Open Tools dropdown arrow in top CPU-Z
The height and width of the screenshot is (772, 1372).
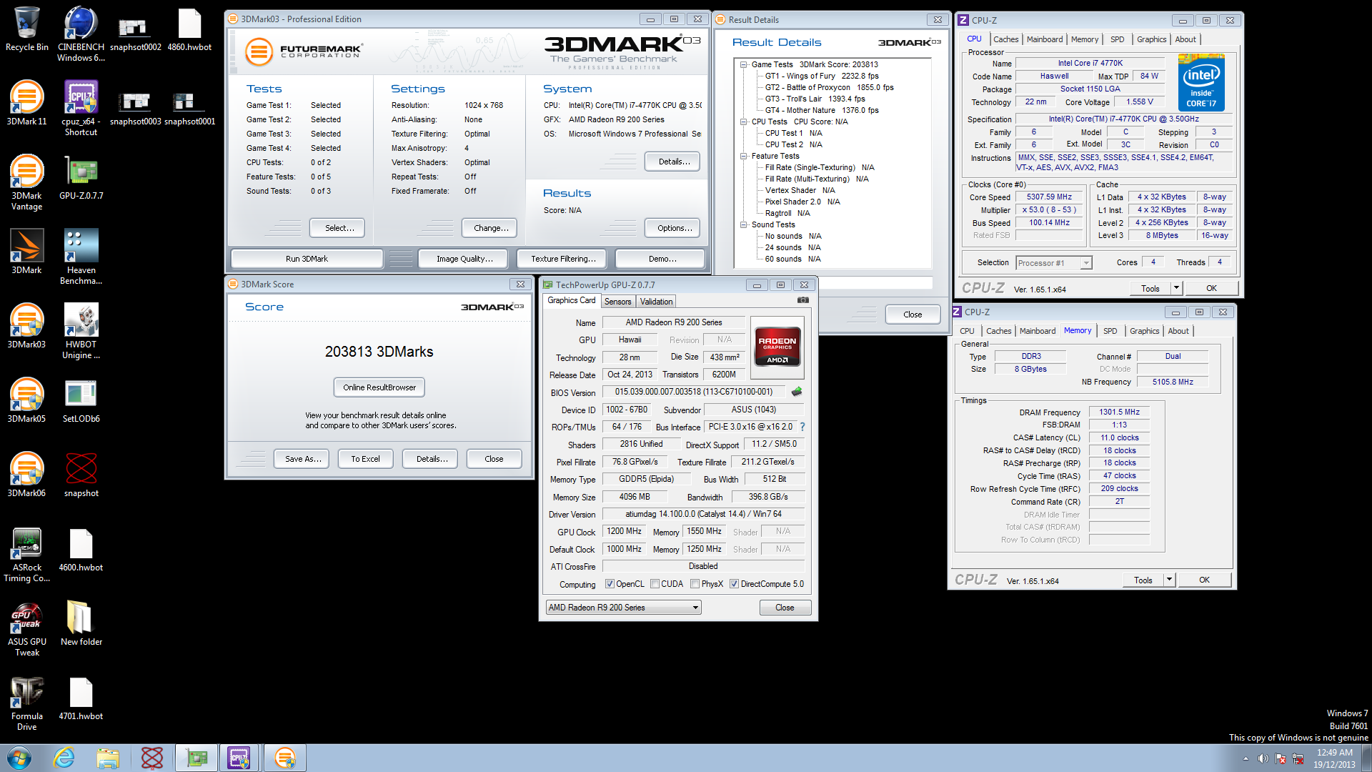(x=1176, y=288)
